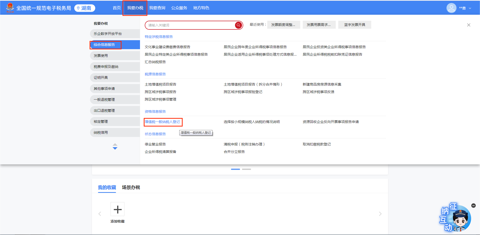Click the red search magnifier icon
This screenshot has height=235, width=480.
(x=238, y=25)
